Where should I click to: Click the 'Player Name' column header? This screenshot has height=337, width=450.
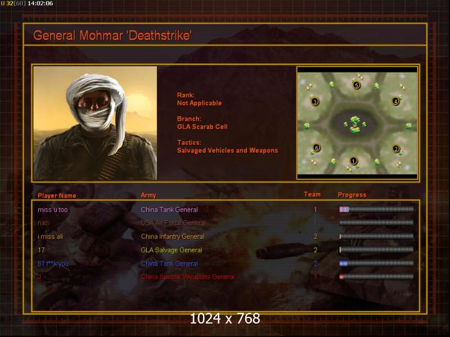coord(57,195)
